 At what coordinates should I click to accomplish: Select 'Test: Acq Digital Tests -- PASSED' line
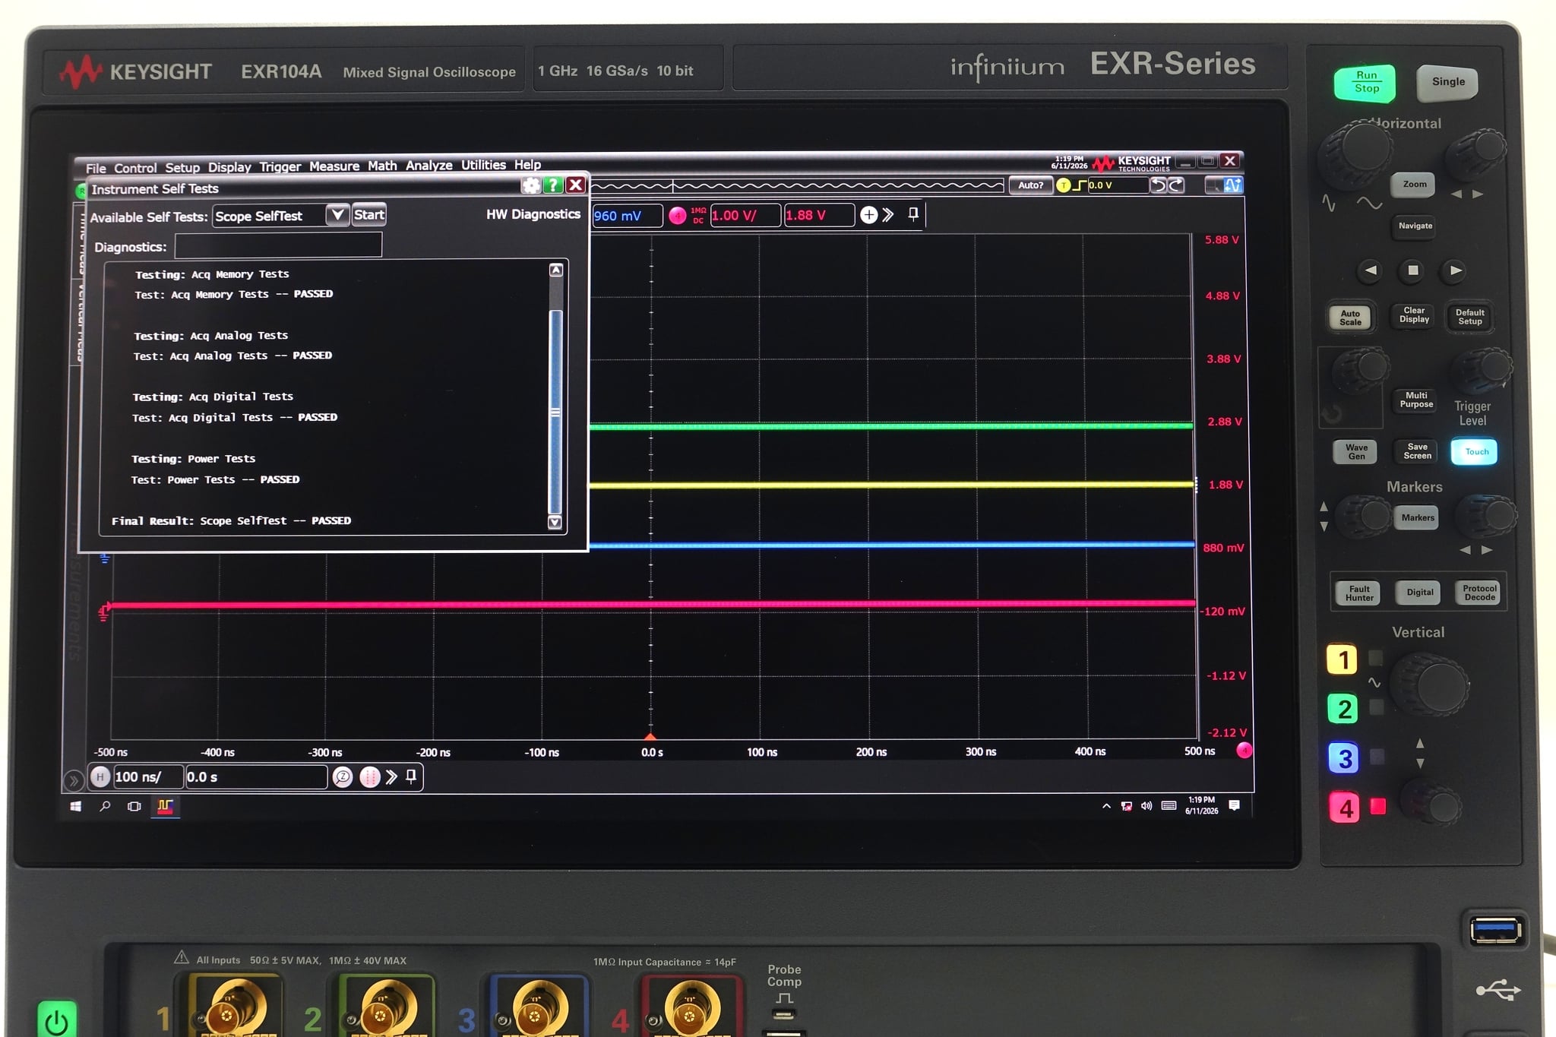[235, 417]
